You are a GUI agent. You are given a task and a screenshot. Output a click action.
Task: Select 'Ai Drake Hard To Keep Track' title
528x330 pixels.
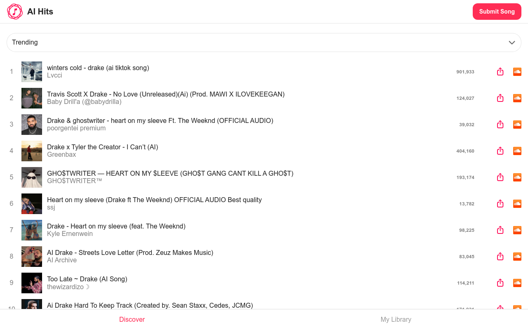point(150,305)
